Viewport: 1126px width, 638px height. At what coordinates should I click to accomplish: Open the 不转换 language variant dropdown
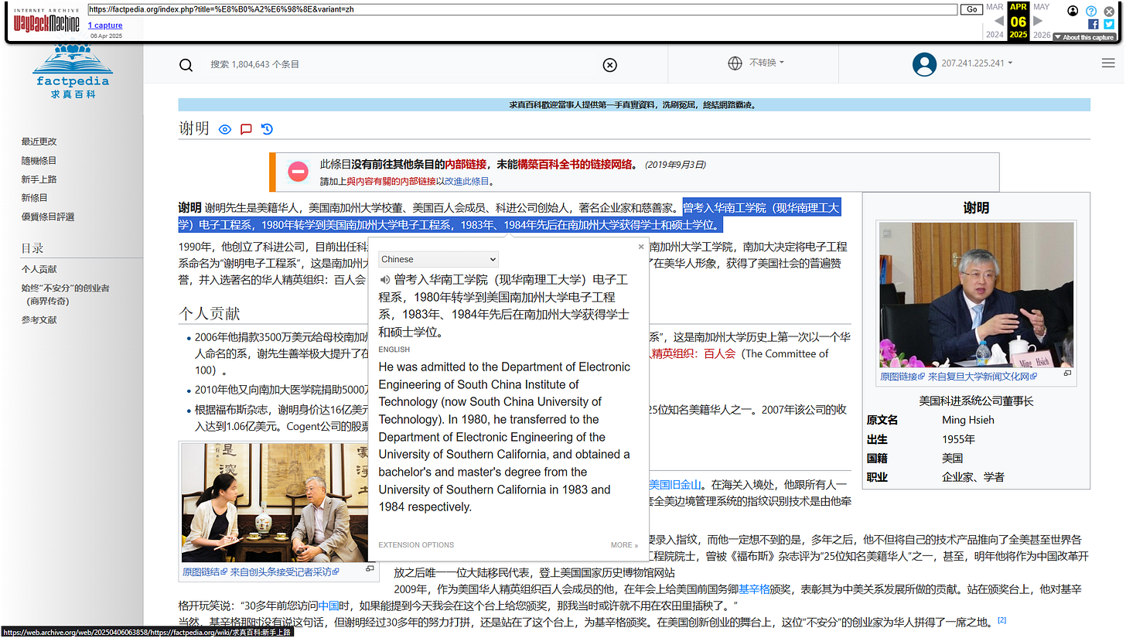(766, 63)
